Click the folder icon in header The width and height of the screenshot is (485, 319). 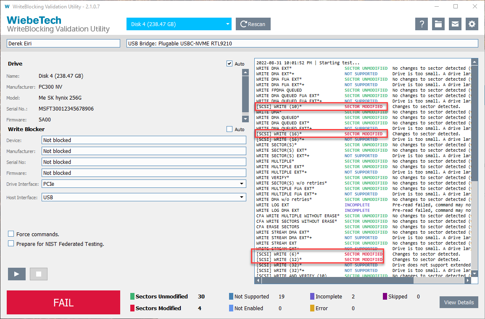tap(438, 24)
